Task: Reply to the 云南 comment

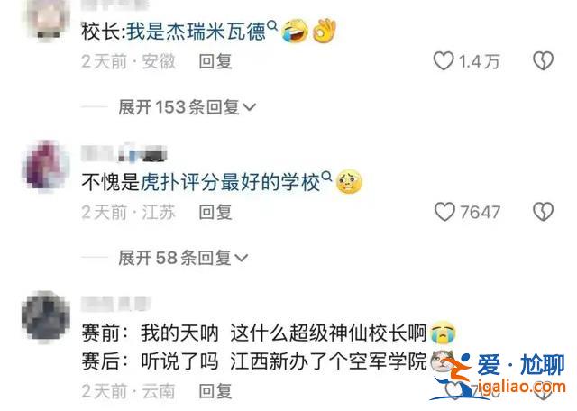Action: coord(215,391)
